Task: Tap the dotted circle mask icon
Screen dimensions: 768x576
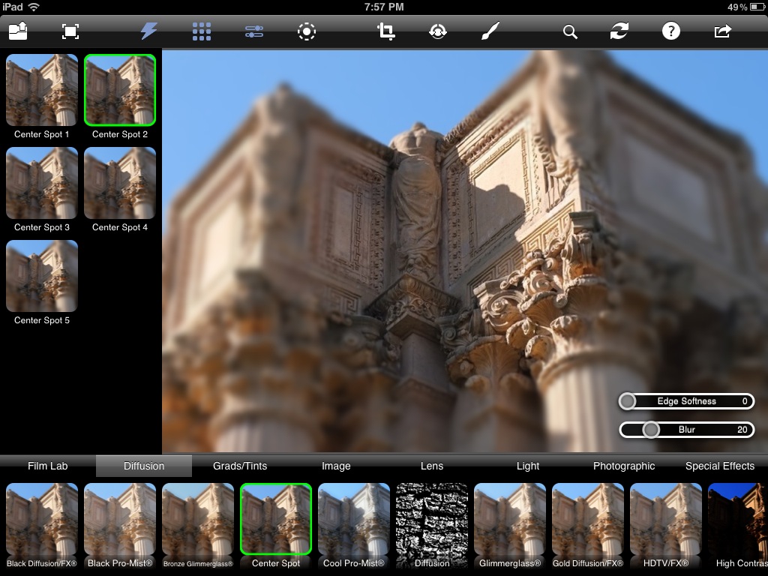Action: (x=307, y=31)
